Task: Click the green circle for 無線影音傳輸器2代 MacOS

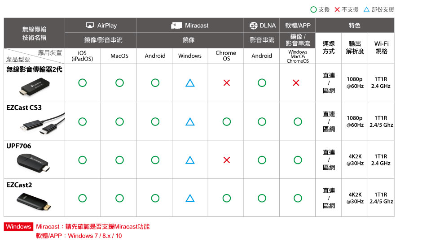Action: coord(119,83)
